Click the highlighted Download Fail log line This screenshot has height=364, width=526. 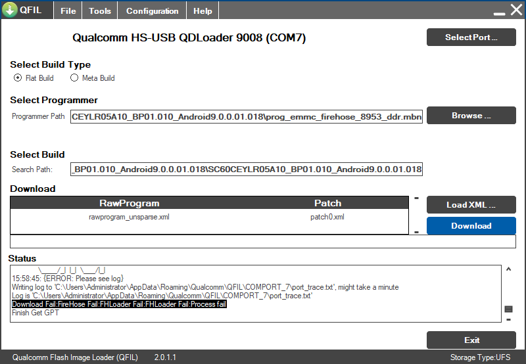pos(119,304)
